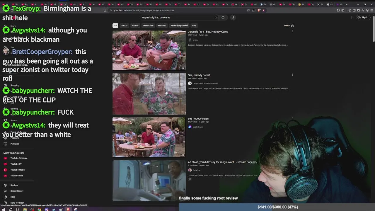Click Send feedback in sidebar

pyautogui.click(x=17, y=203)
